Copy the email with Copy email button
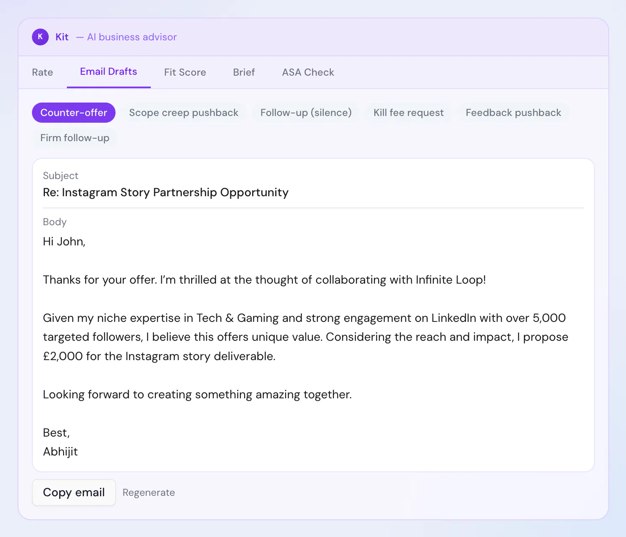This screenshot has height=537, width=626. (x=74, y=492)
